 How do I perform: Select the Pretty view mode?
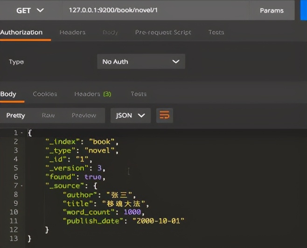click(x=16, y=116)
